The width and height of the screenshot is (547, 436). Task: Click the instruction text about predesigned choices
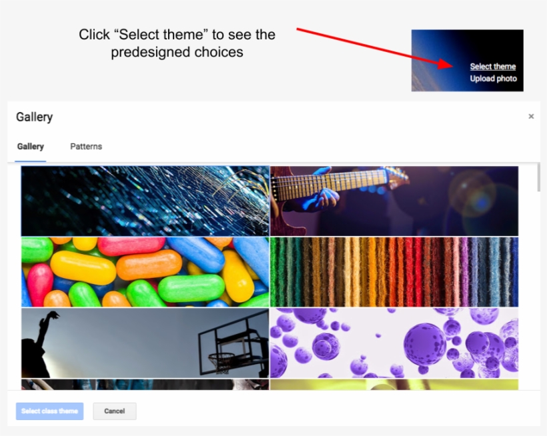coord(177,43)
